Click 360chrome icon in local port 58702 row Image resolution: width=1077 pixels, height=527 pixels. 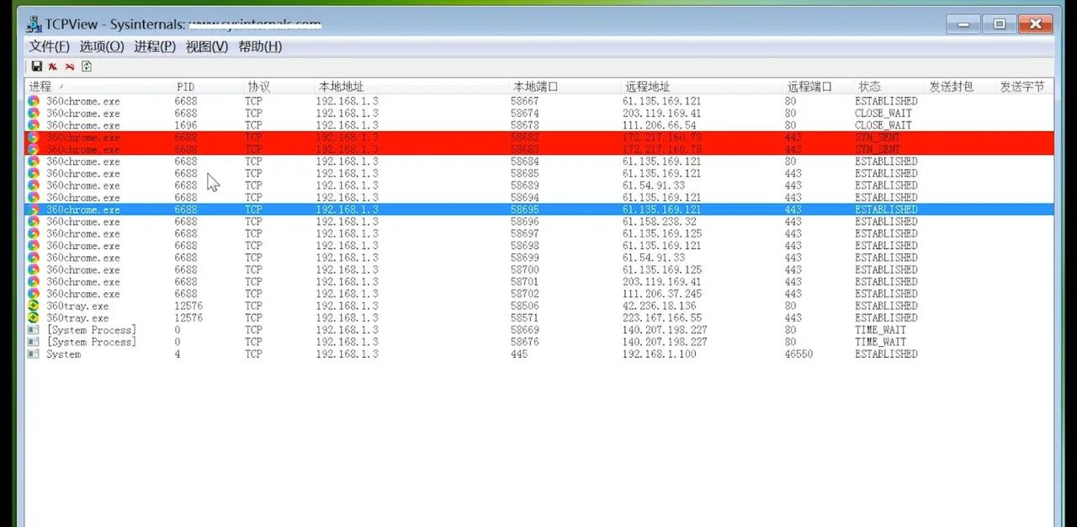34,294
